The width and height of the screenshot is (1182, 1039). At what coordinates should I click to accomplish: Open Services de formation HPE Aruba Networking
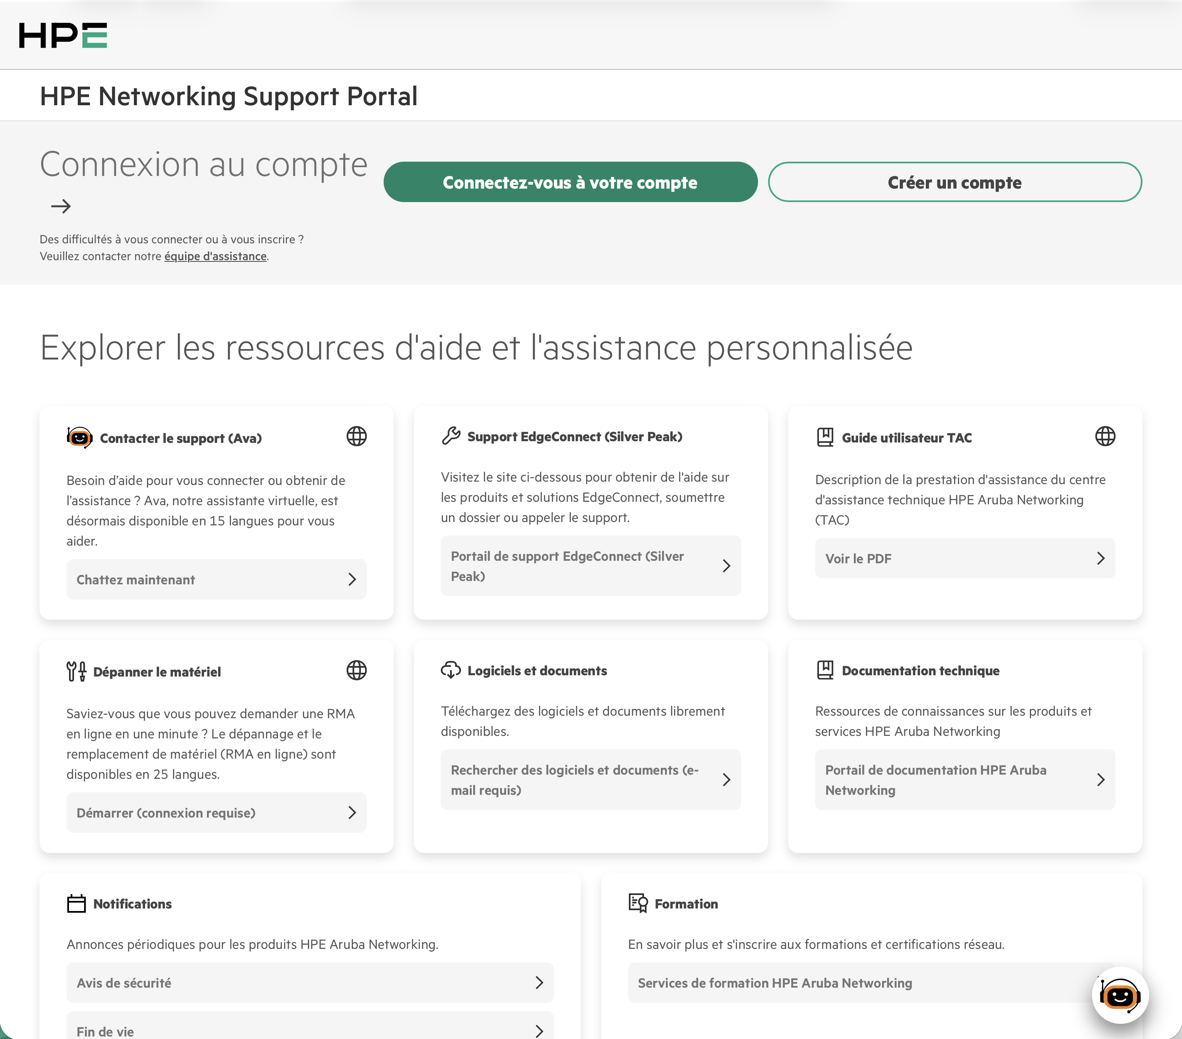(x=872, y=983)
